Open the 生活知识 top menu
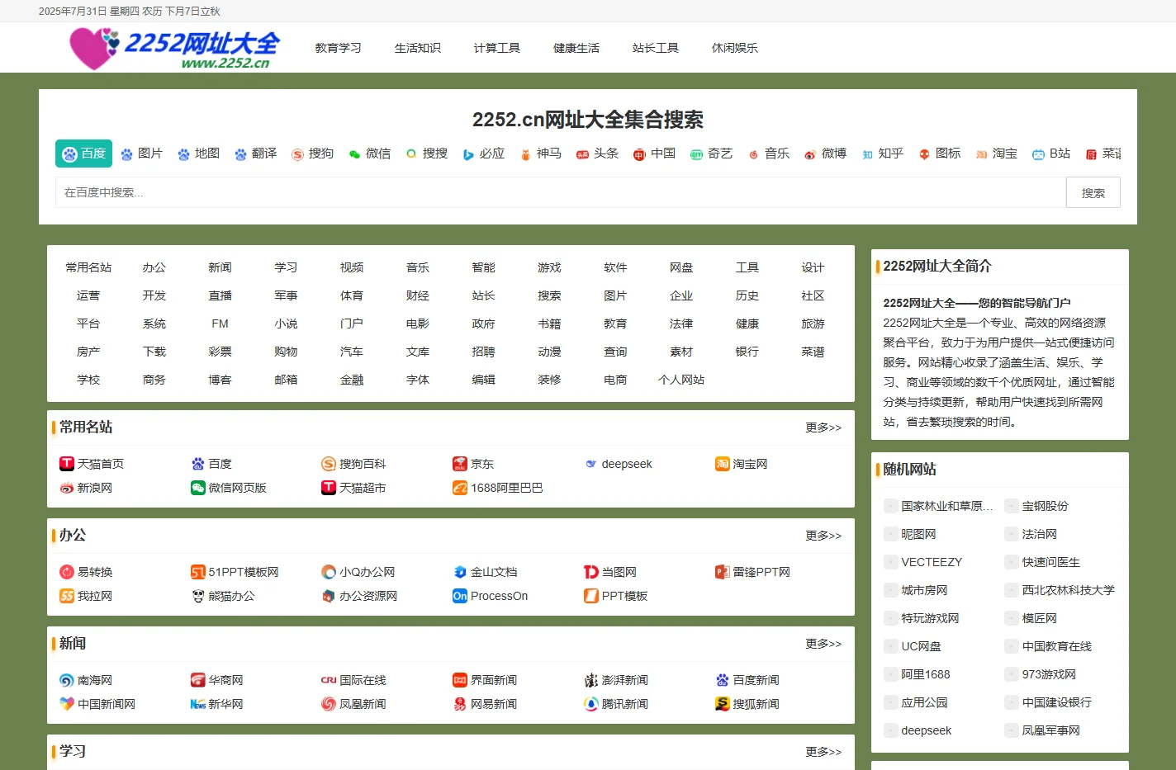The width and height of the screenshot is (1176, 770). click(x=418, y=48)
